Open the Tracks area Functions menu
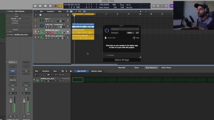The width and height of the screenshot is (214, 120). 50,12
